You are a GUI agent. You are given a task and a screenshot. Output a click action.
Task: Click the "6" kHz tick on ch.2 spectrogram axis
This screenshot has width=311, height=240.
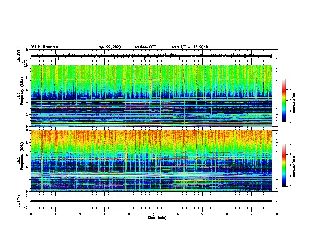[27, 155]
